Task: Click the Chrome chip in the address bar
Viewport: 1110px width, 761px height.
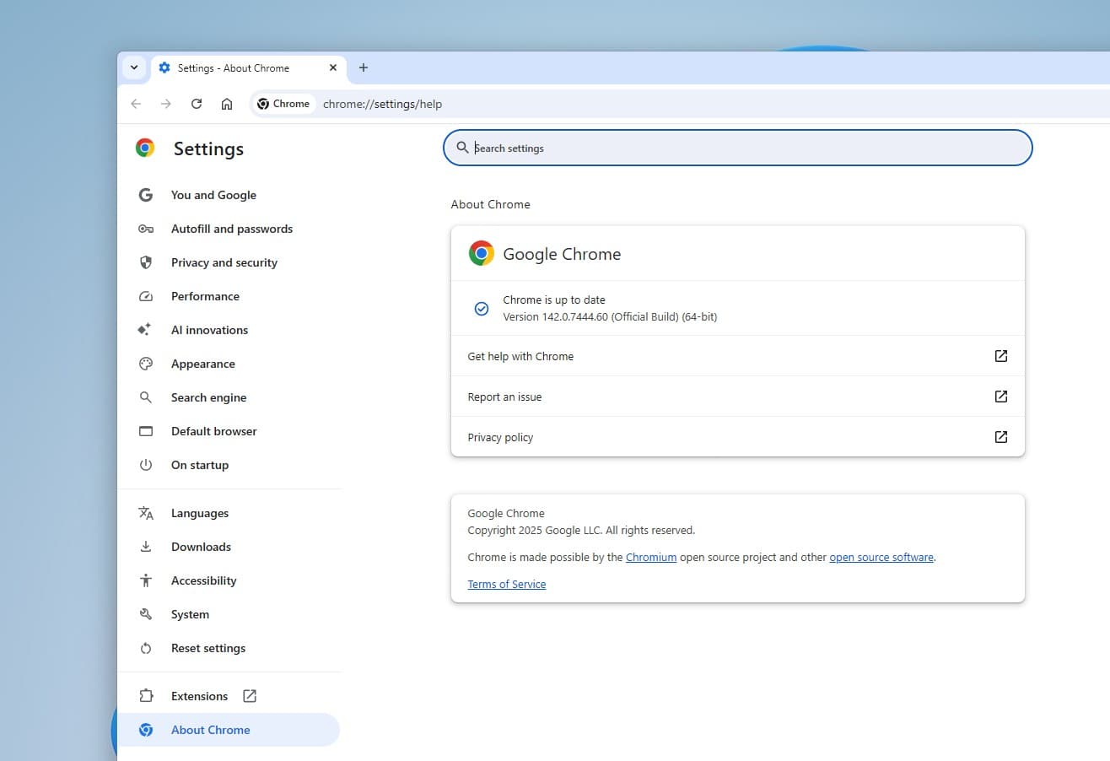Action: click(x=283, y=104)
